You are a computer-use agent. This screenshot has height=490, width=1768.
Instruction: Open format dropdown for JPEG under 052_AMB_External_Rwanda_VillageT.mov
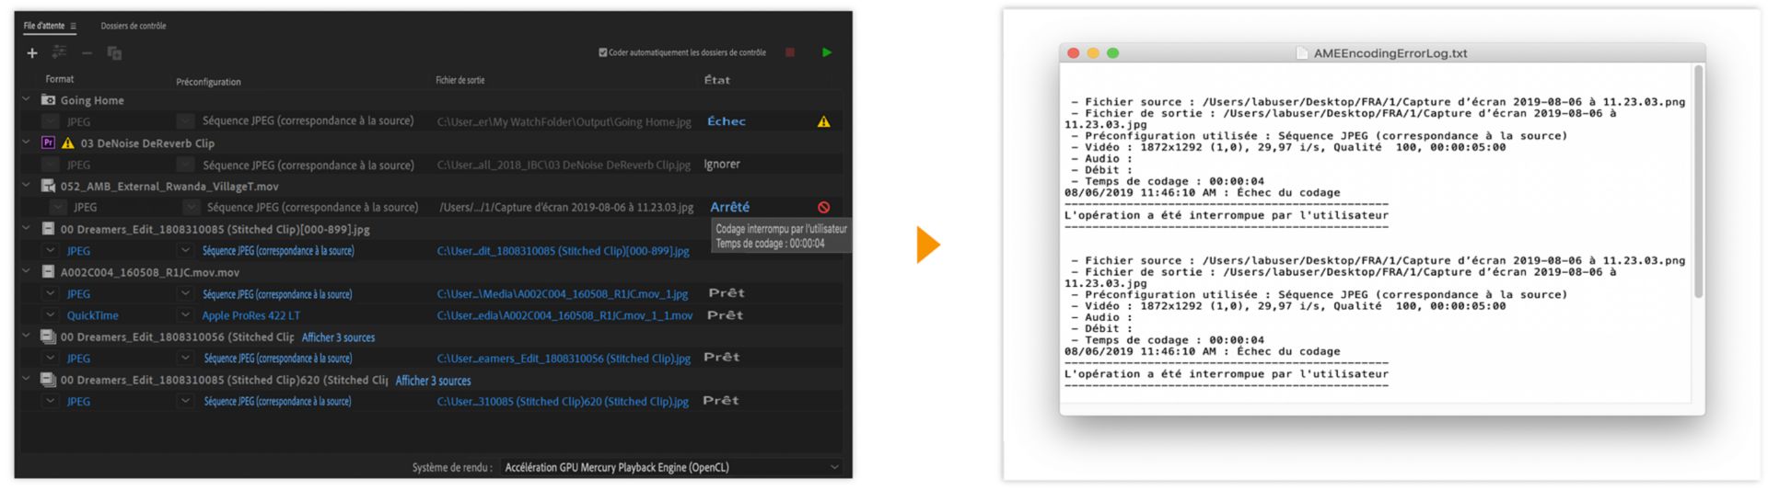point(57,208)
